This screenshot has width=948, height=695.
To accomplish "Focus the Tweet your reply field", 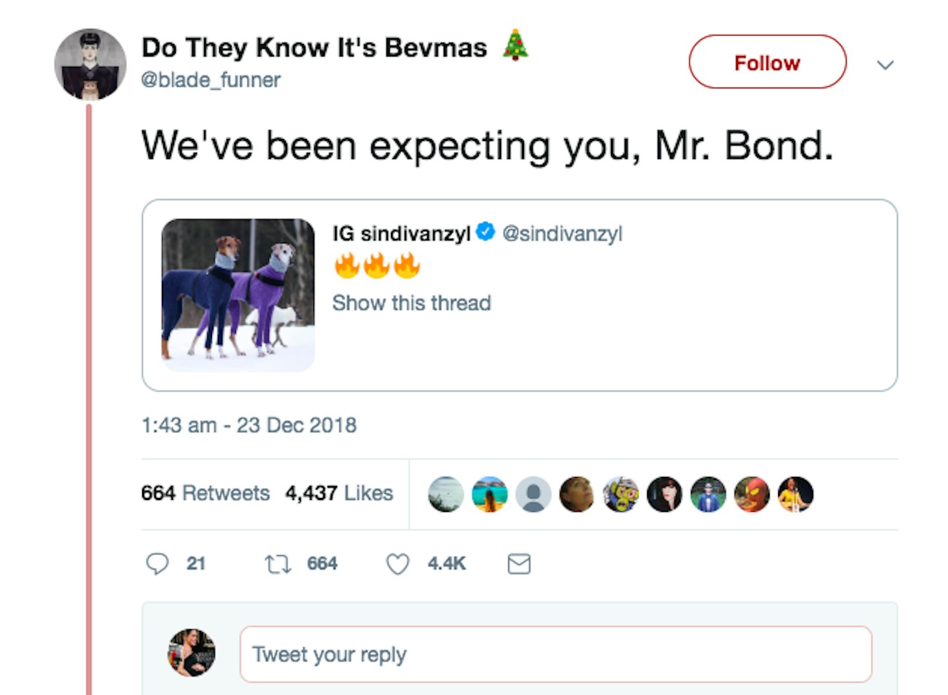I will pos(556,654).
